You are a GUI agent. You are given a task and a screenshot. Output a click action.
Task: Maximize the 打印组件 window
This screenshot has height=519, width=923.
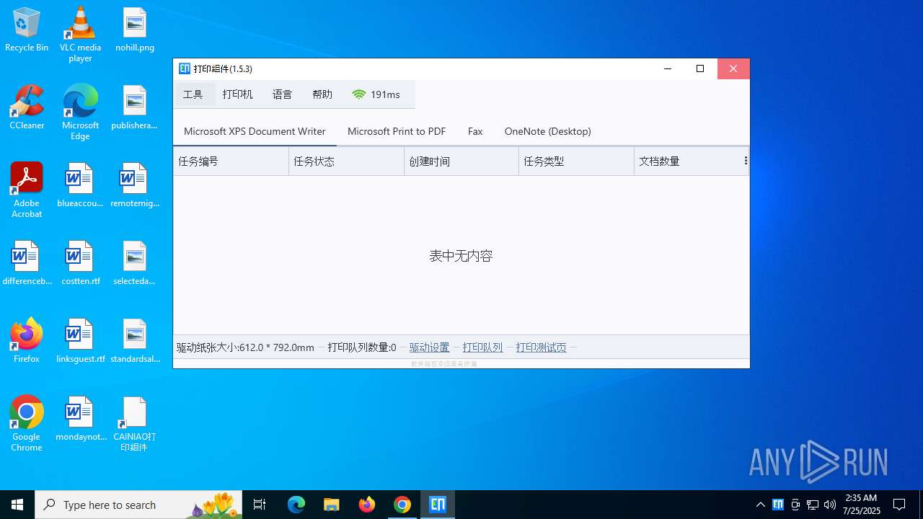coord(700,68)
